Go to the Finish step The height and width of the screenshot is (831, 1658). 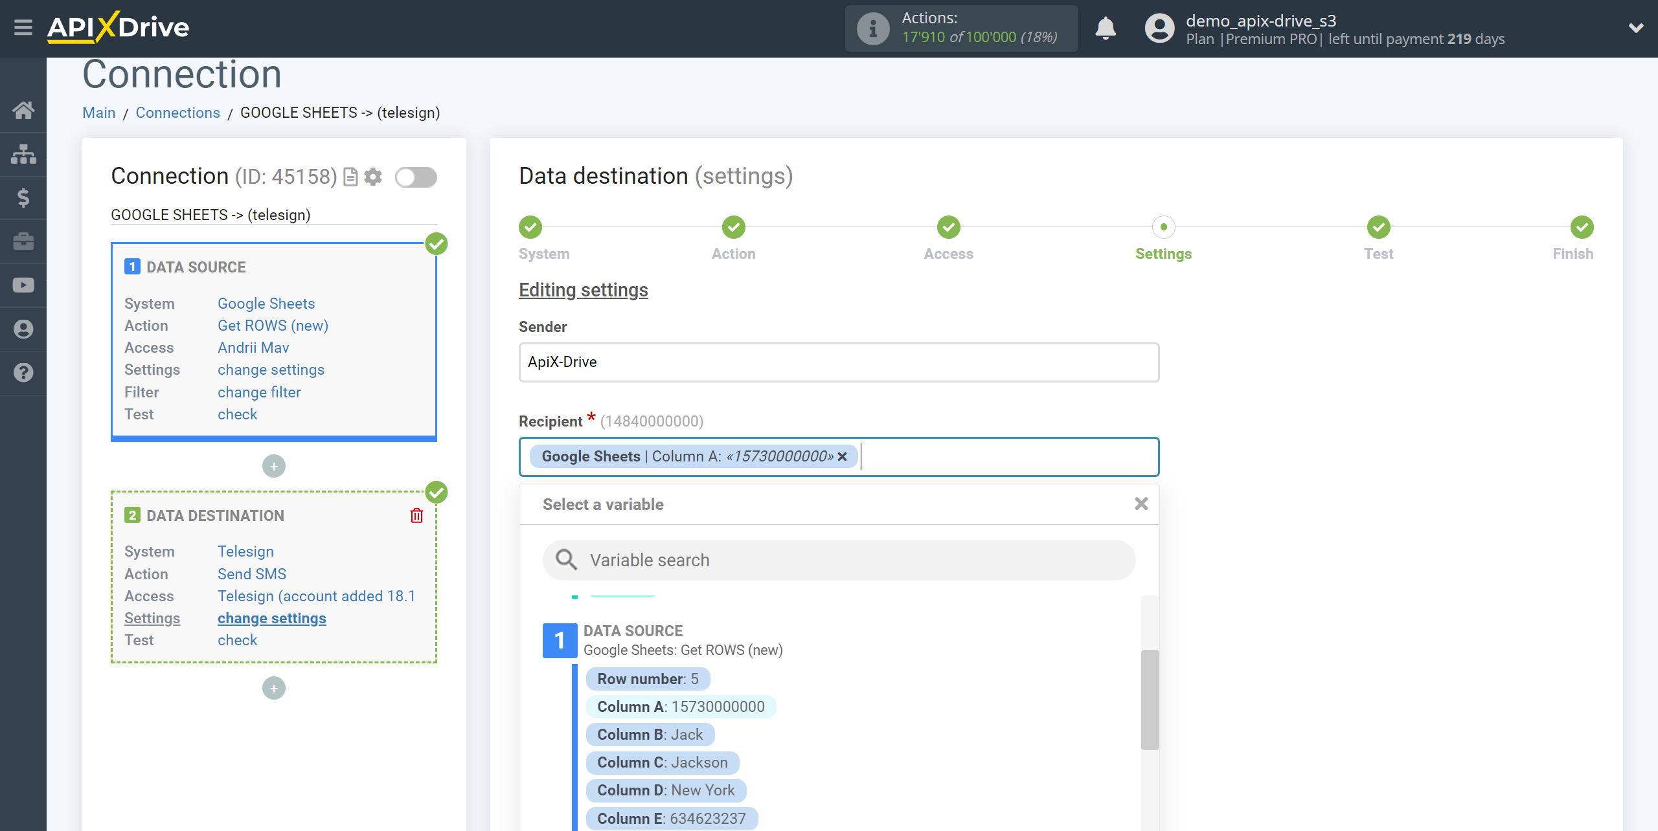[x=1582, y=227]
